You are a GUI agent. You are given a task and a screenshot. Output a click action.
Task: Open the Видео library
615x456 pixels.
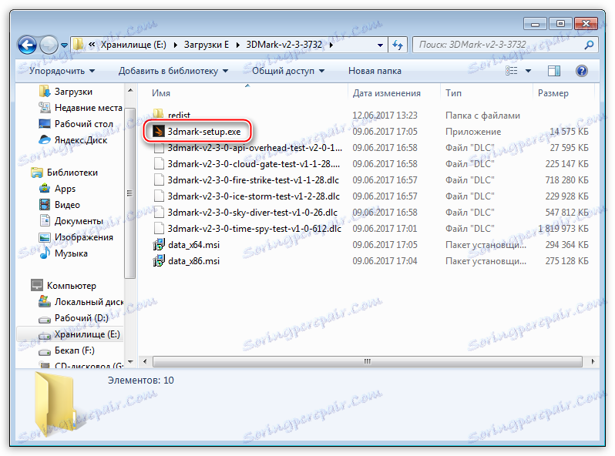point(59,205)
